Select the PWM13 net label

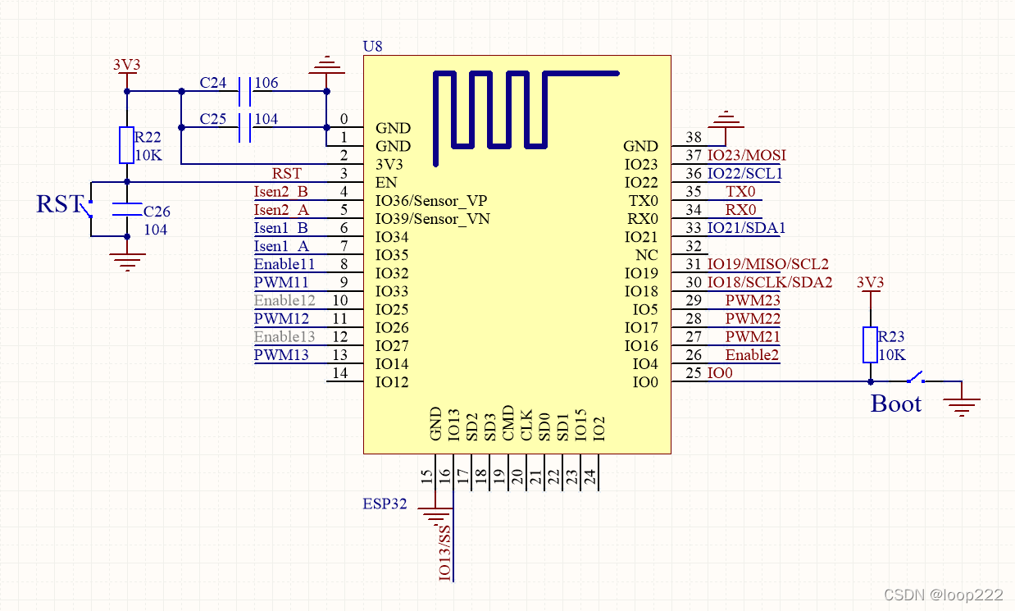[x=281, y=354]
